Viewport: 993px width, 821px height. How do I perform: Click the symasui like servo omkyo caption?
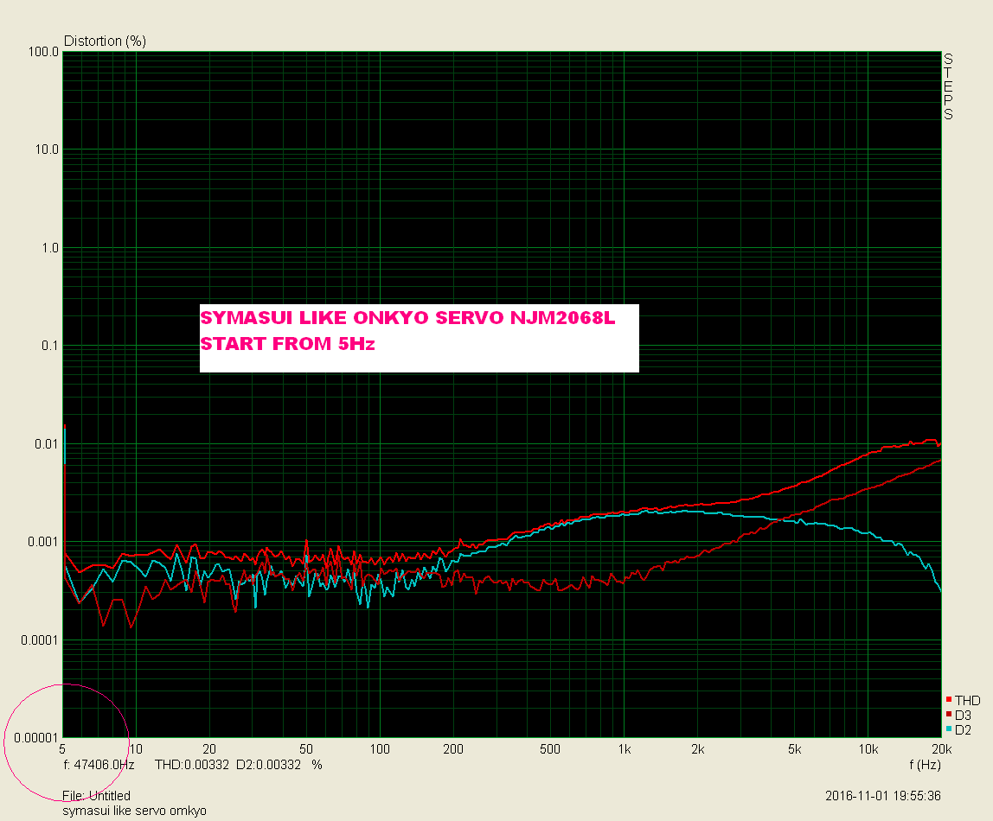pyautogui.click(x=134, y=811)
